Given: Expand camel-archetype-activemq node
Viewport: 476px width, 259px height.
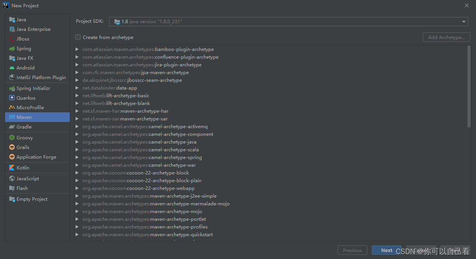Looking at the screenshot, I should [x=77, y=127].
